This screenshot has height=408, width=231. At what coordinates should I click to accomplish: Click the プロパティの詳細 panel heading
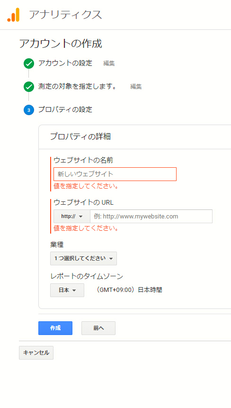(80, 136)
